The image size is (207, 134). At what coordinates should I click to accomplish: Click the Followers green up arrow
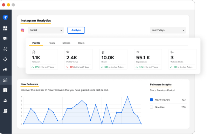pos(33,67)
